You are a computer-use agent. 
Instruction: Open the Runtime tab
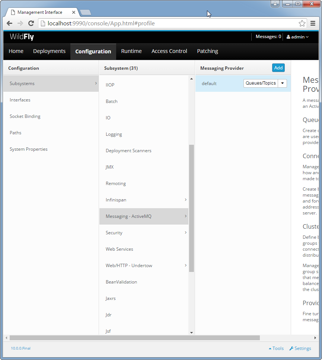131,51
